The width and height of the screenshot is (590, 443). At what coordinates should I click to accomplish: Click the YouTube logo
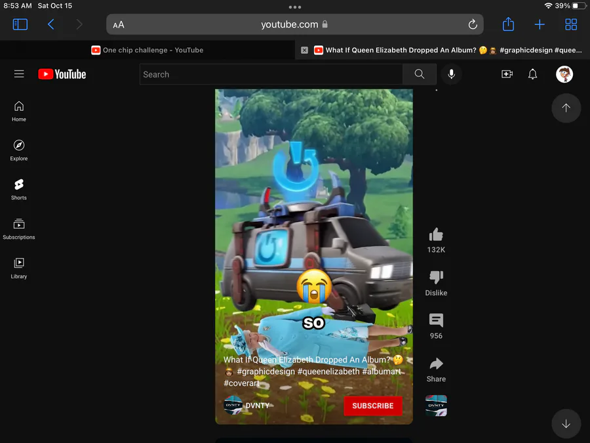pos(62,74)
